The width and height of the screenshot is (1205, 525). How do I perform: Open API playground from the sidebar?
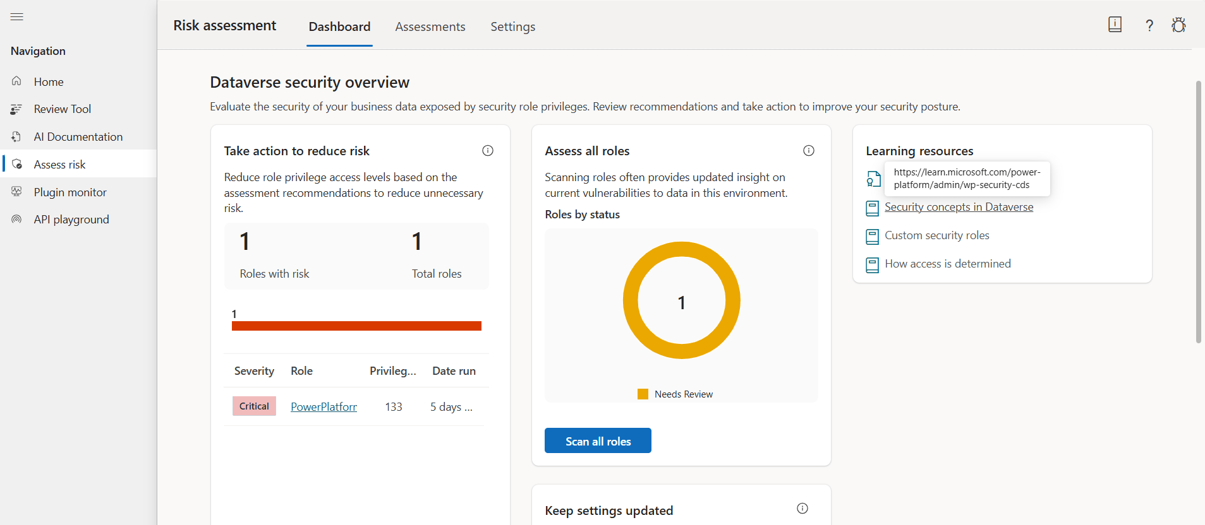coord(71,220)
